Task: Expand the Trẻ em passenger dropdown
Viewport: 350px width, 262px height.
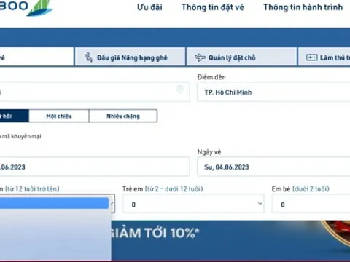Action: pos(193,204)
